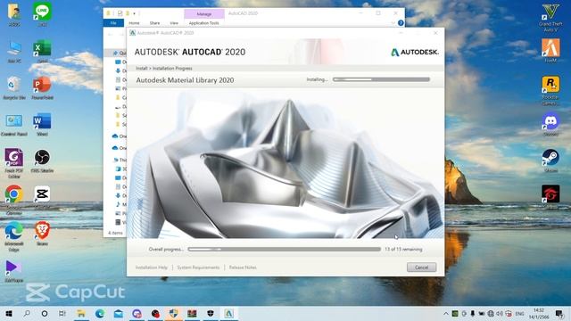Click the Autodesk Material Library installing progress bar
Viewport: 571px width, 321px height.
click(x=381, y=79)
